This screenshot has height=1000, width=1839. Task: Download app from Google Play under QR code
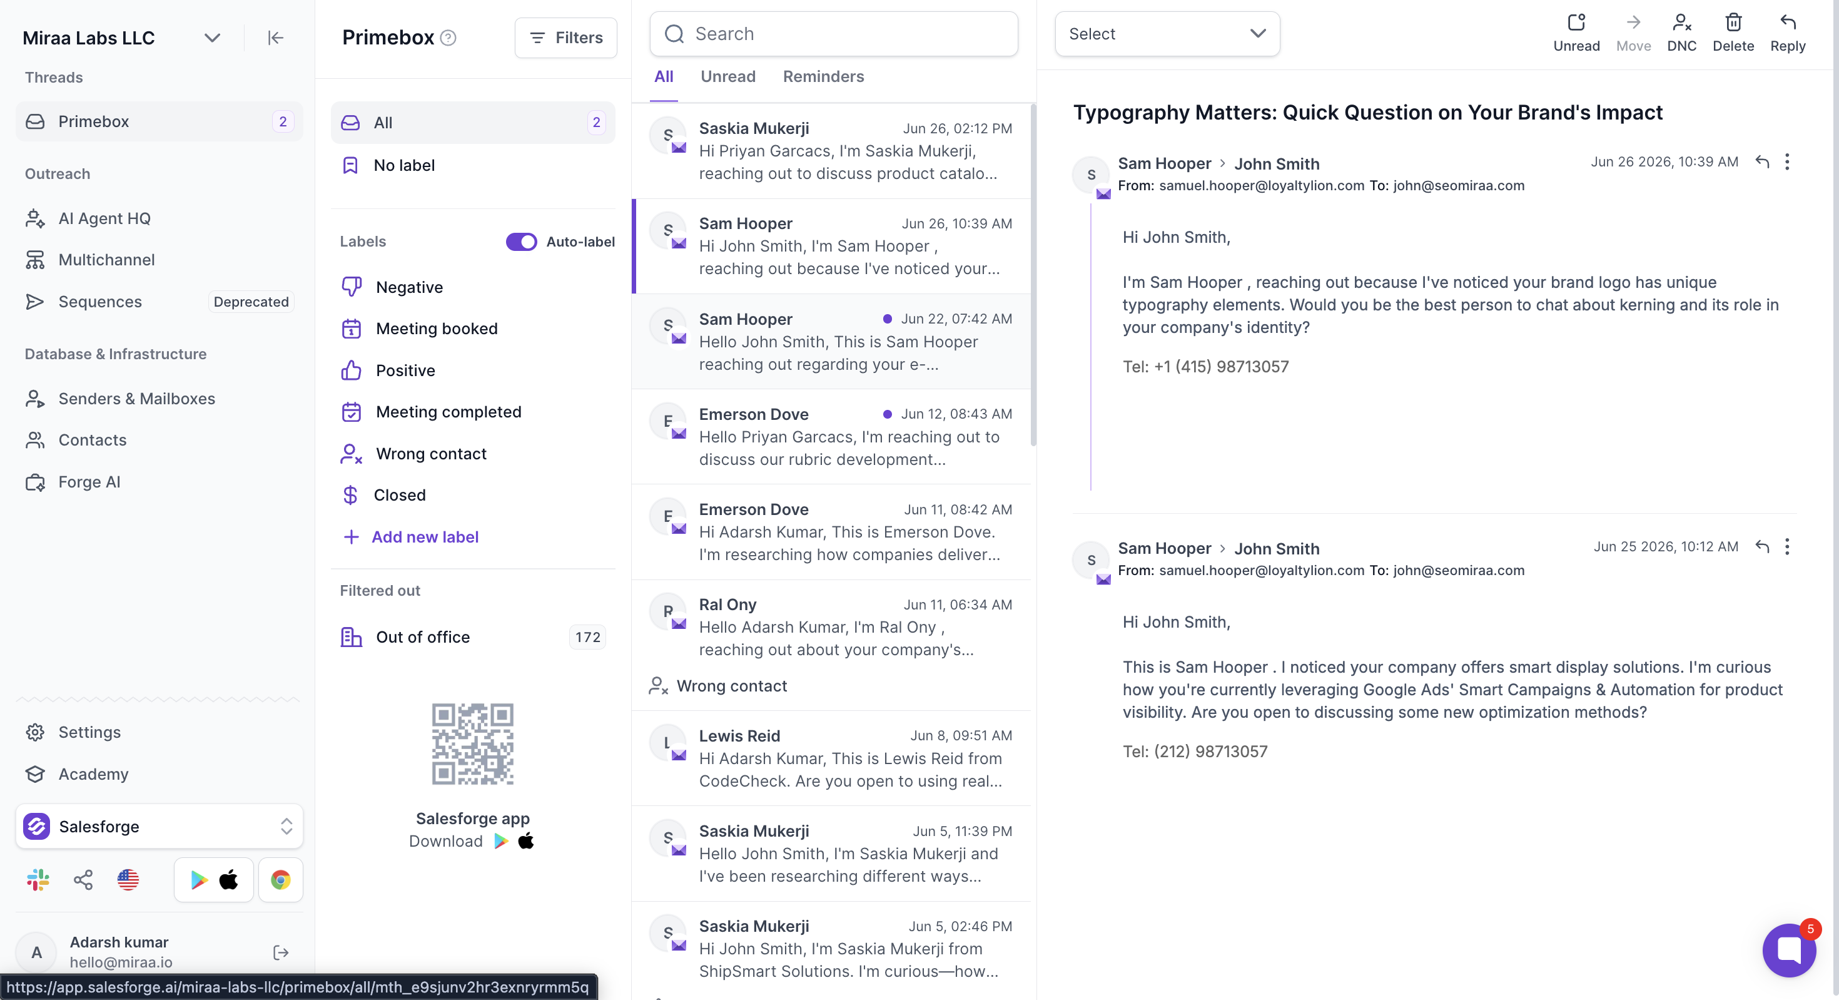point(501,840)
